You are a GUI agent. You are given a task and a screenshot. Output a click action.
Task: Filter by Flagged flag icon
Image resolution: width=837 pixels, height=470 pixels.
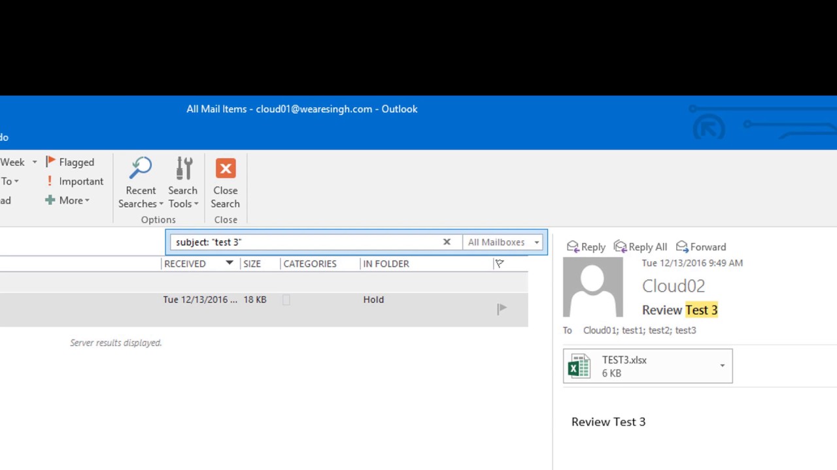coord(50,162)
